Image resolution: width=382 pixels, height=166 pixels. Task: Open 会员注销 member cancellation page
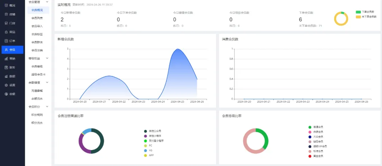pos(37,50)
